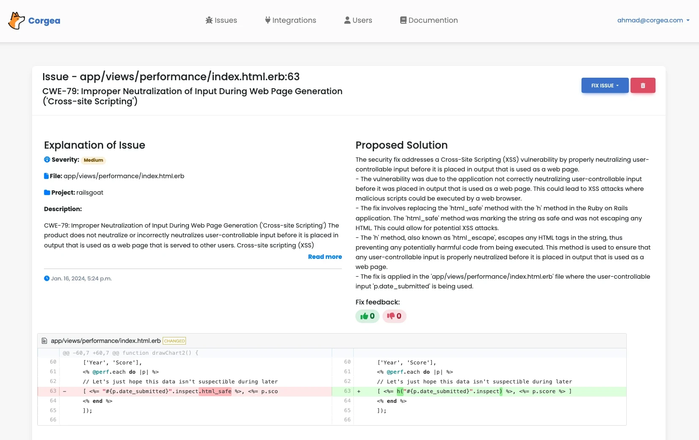The width and height of the screenshot is (699, 440).
Task: Click the thumbs up feedback icon
Action: [364, 316]
